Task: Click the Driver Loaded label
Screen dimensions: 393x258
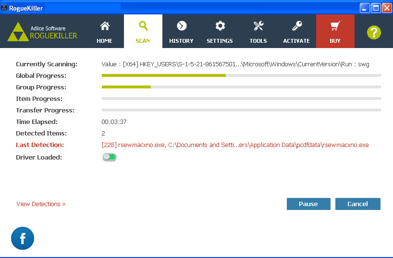Action: 39,158
